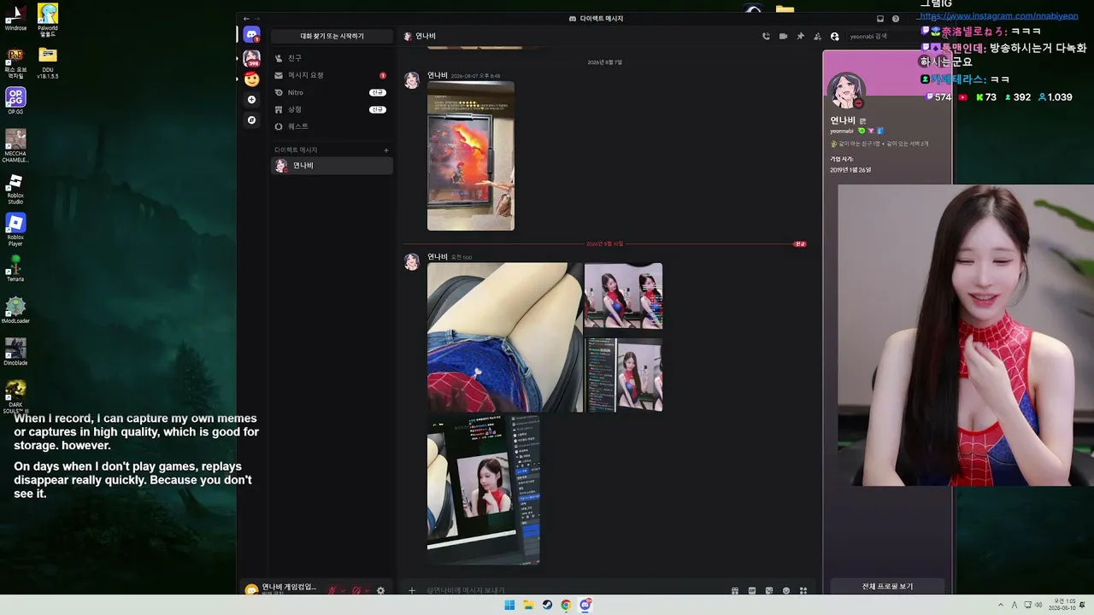Open File Explorer from taskbar
Screen dimensions: 1094x615
[528, 605]
